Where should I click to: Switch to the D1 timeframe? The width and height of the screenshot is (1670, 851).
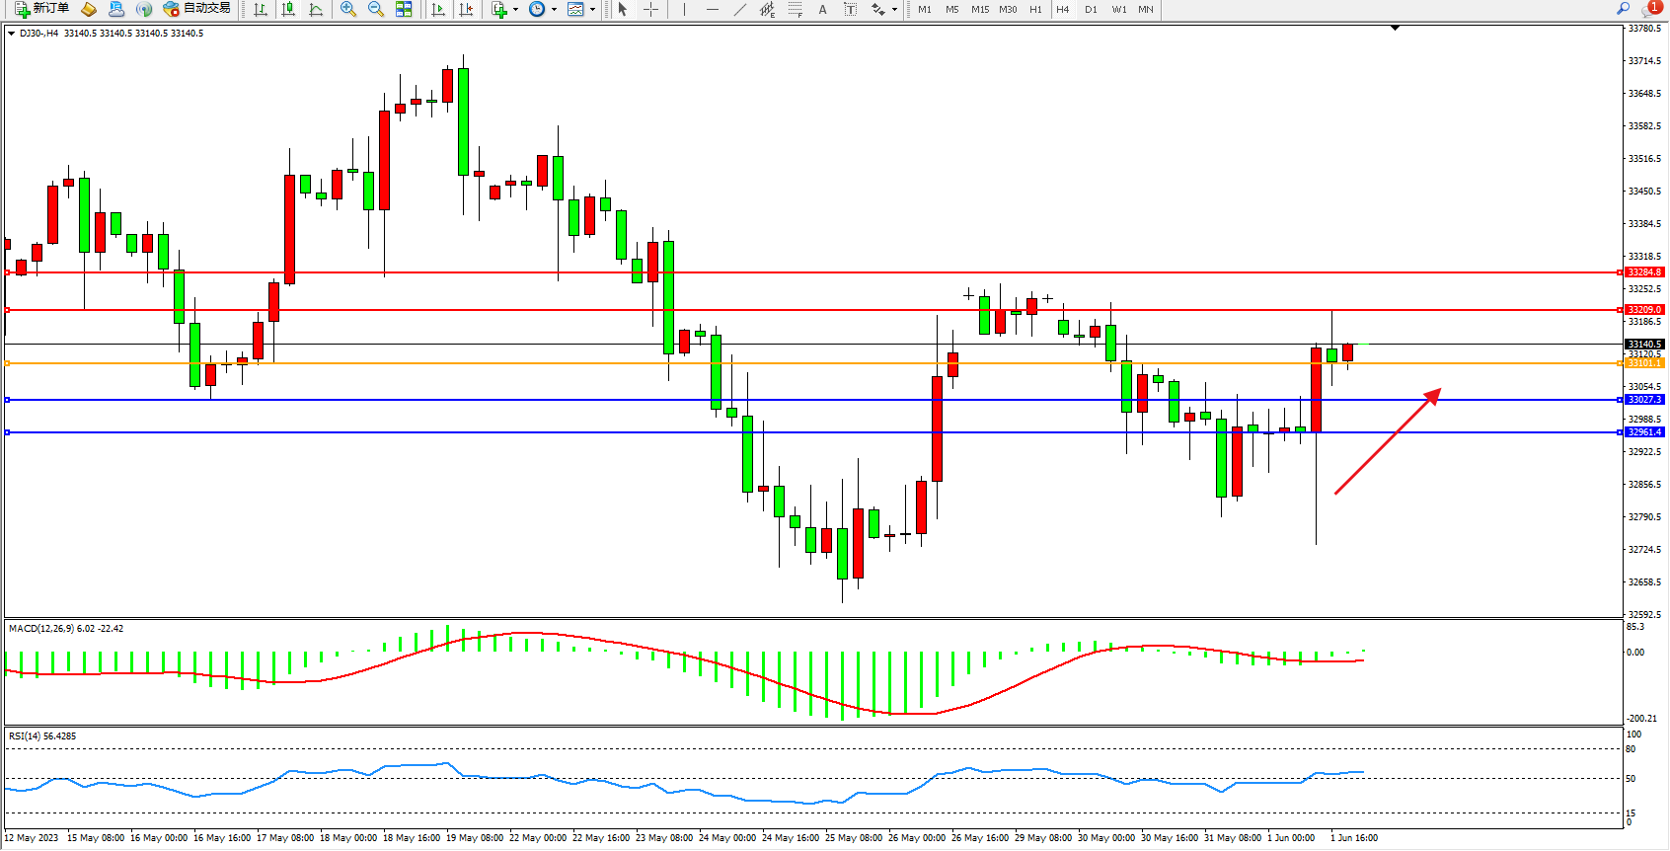(1091, 9)
